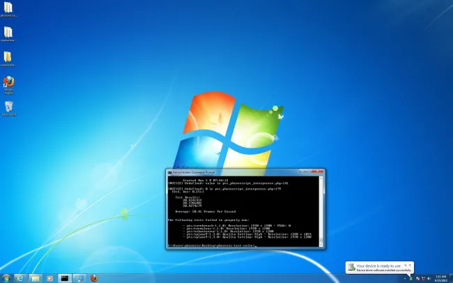Screen dimensions: 453x283
Task: Open the Windows Start menu orb
Action: [6, 278]
